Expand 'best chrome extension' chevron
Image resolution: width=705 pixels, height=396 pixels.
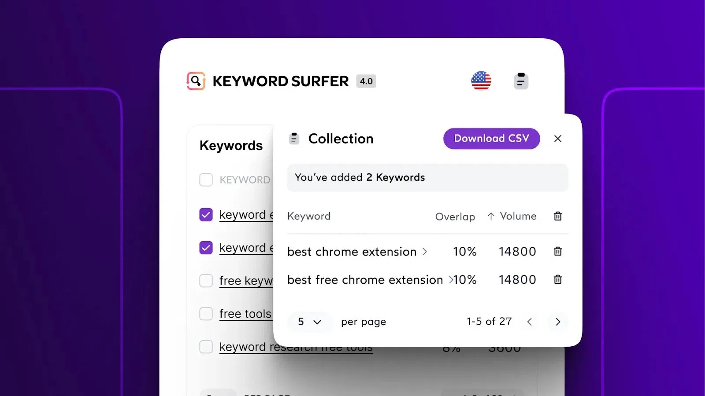coord(425,252)
